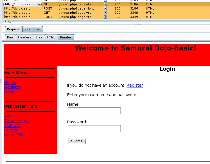
Task: Open the Login link in the sidebar
Action: (x=9, y=92)
